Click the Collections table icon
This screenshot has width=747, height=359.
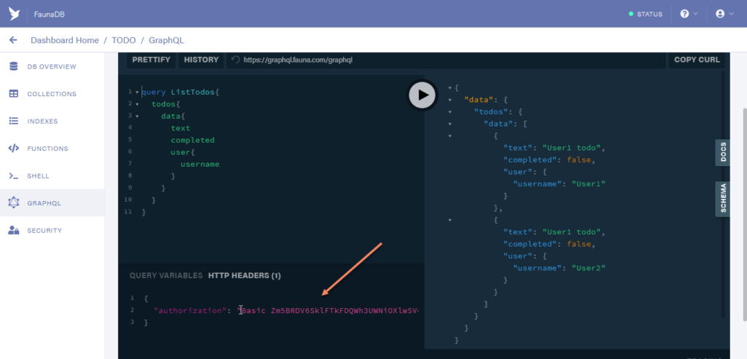(14, 94)
